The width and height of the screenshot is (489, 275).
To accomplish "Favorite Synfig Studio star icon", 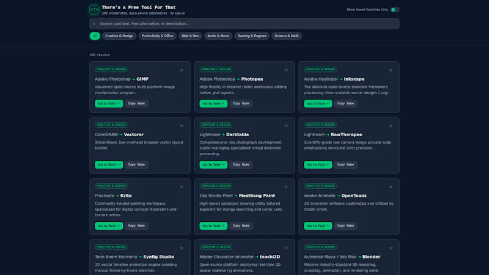I will click(182, 248).
